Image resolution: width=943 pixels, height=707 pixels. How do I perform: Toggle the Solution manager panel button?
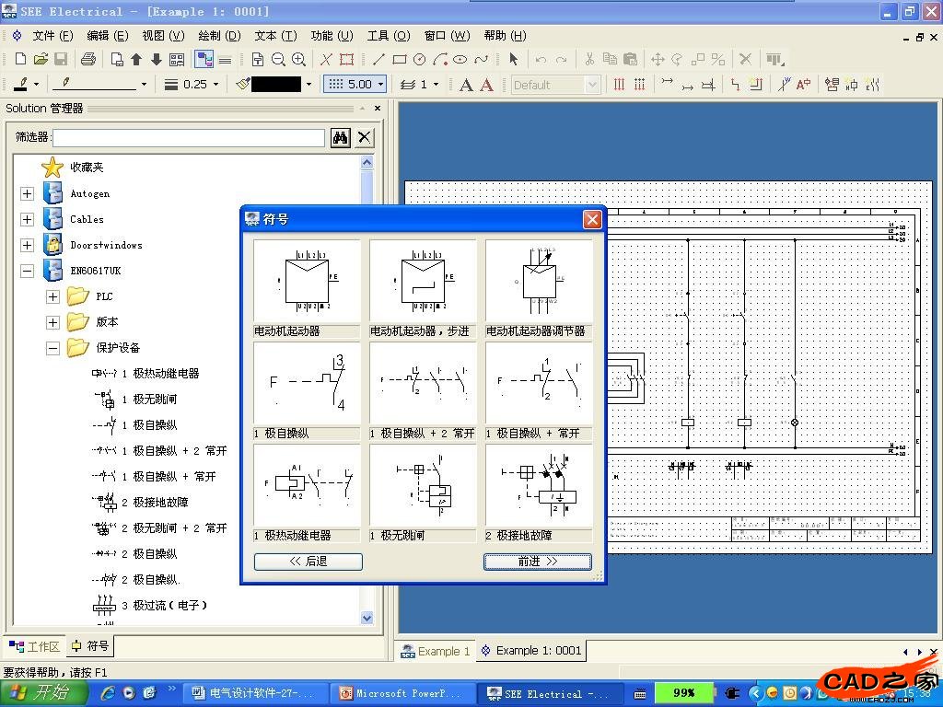point(204,60)
